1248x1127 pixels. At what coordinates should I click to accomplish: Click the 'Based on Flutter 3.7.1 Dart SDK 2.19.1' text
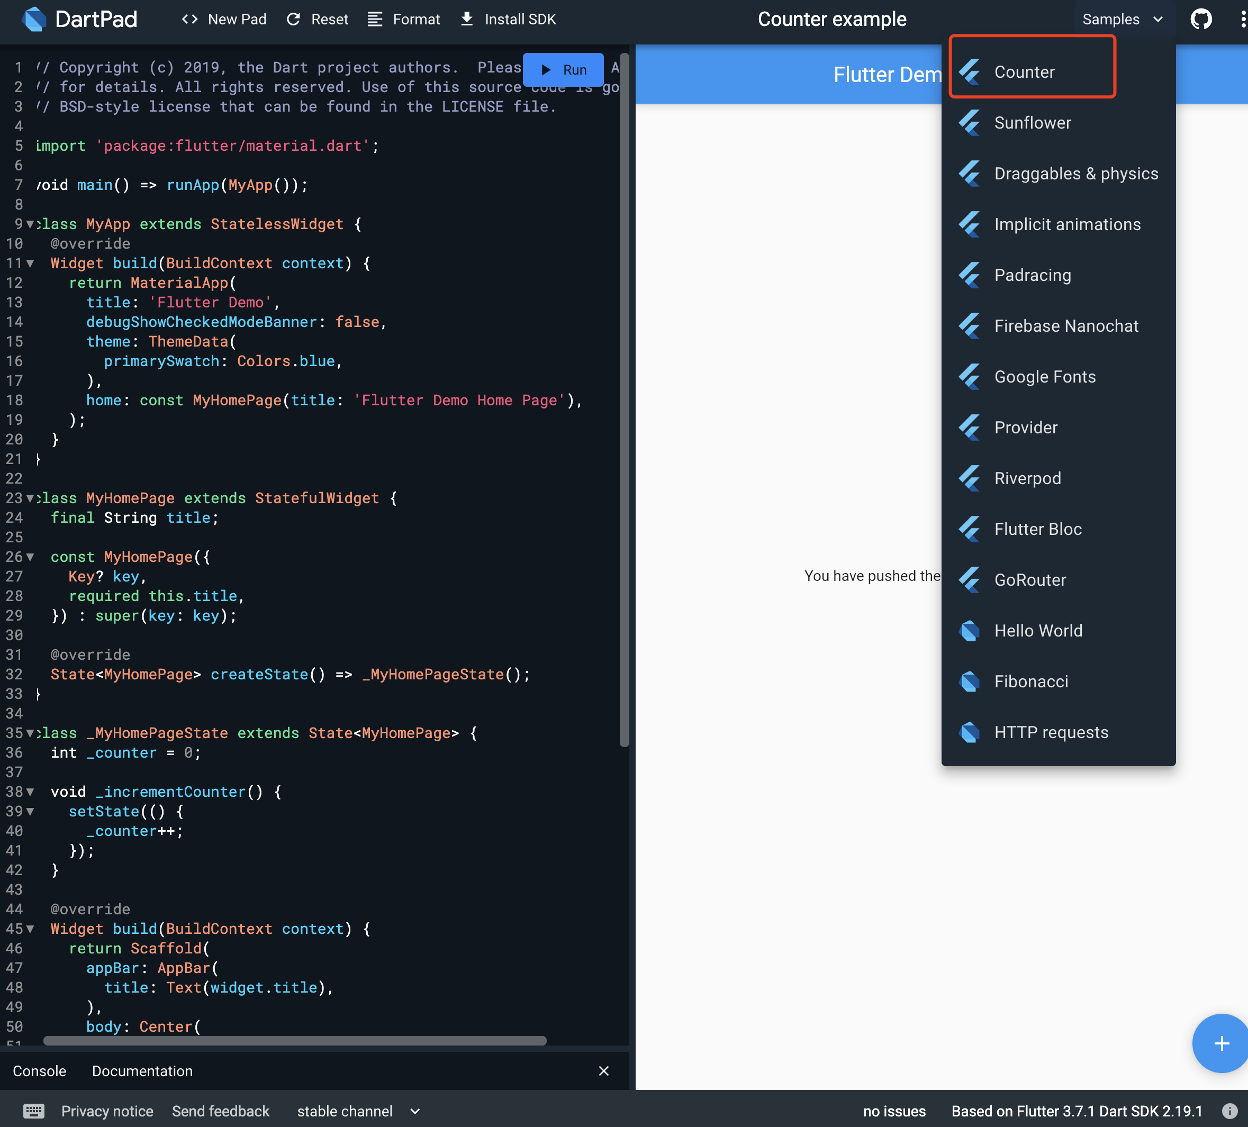click(x=1077, y=1111)
